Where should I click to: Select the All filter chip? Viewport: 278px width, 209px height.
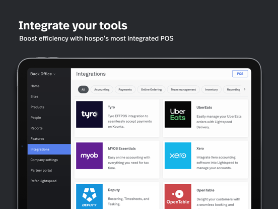click(83, 89)
